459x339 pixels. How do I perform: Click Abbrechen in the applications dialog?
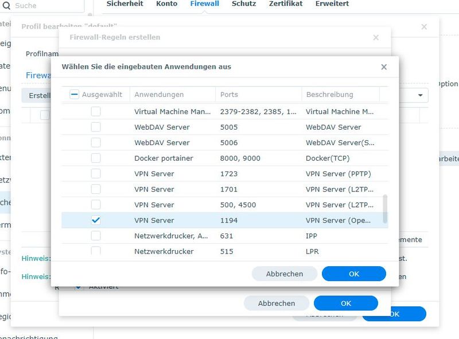[284, 274]
